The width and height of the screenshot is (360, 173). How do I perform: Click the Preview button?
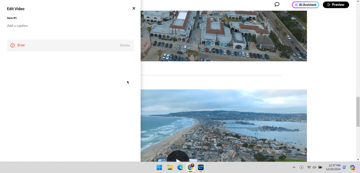(336, 5)
